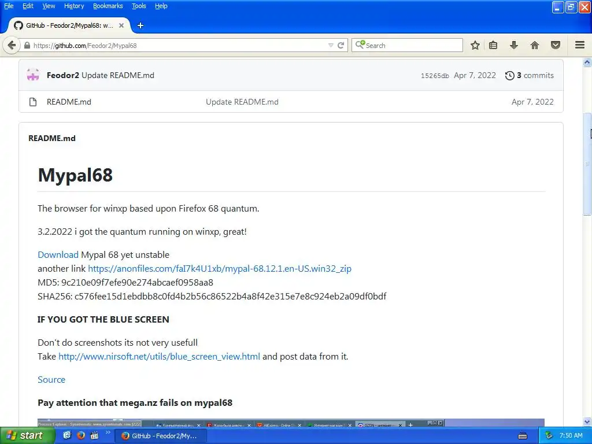Click the Update README.md commit message in header
Screen dimensions: 592x444
click(118, 75)
